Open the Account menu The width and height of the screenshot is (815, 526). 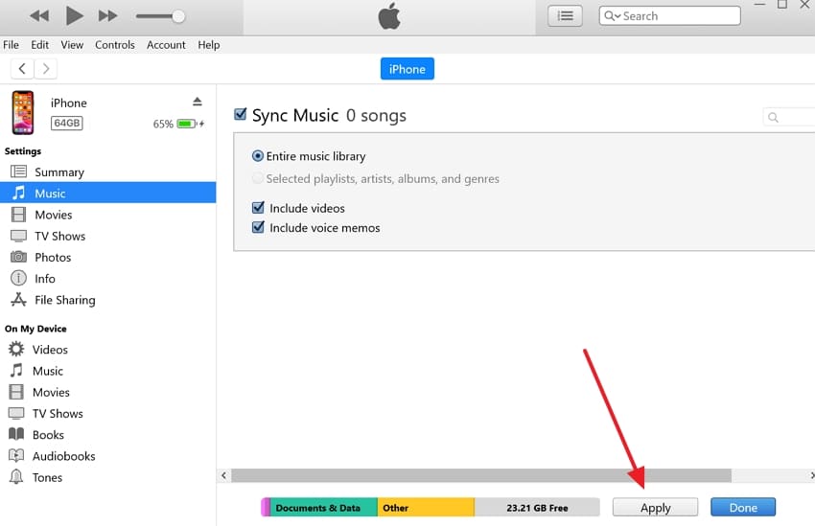coord(166,45)
